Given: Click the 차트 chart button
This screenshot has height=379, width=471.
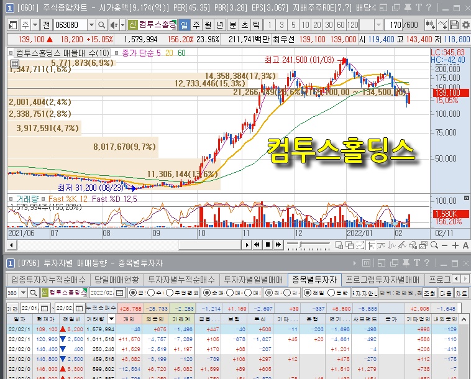Looking at the screenshot, I should click(462, 293).
